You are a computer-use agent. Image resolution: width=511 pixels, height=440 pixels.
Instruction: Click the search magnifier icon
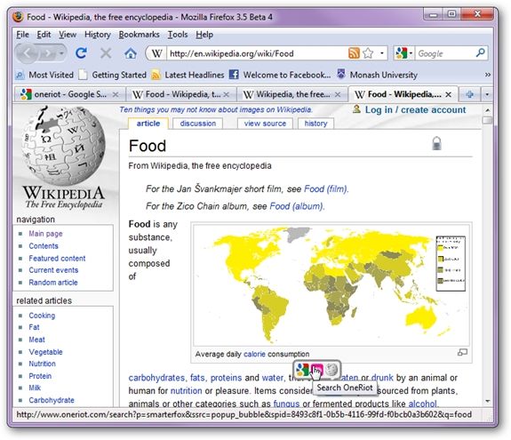click(x=481, y=52)
